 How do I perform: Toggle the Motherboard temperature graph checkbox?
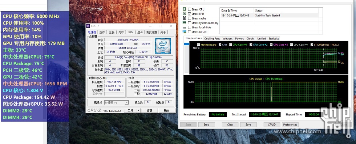pyautogui.click(x=199, y=45)
